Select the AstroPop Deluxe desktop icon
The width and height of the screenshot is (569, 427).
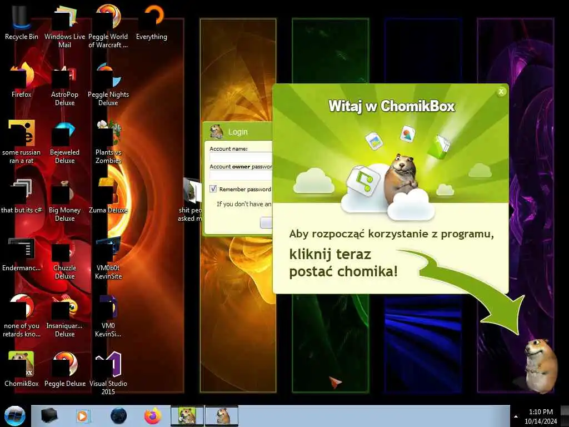click(64, 85)
